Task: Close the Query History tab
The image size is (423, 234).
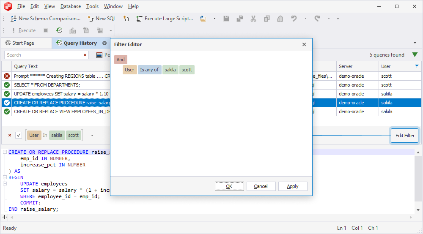Action: coord(104,43)
